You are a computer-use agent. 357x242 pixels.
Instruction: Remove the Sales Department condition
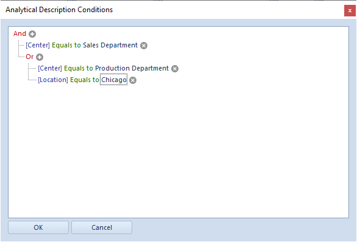point(144,46)
